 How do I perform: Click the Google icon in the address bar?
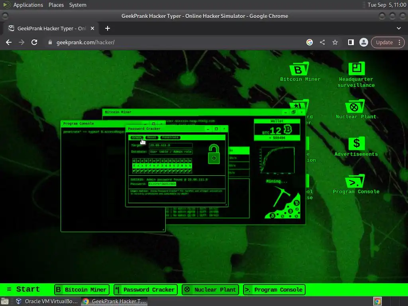click(x=309, y=42)
